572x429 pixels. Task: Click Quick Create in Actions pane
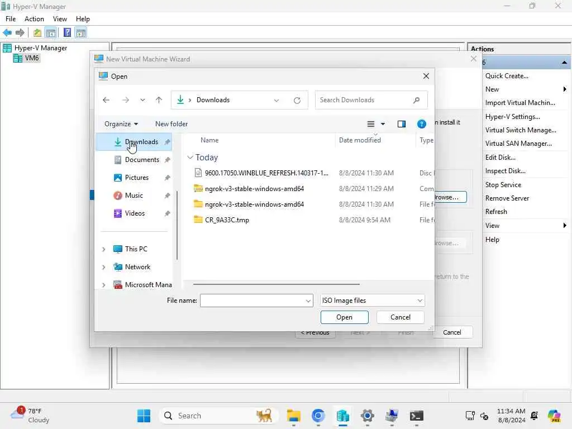coord(507,76)
